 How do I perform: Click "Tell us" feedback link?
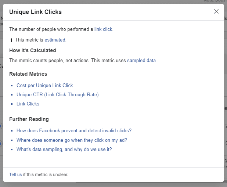pyautogui.click(x=15, y=175)
